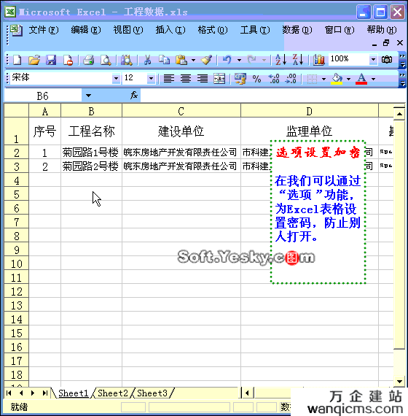Expand the font size dropdown showing 12
This screenshot has width=408, height=416.
[x=151, y=79]
